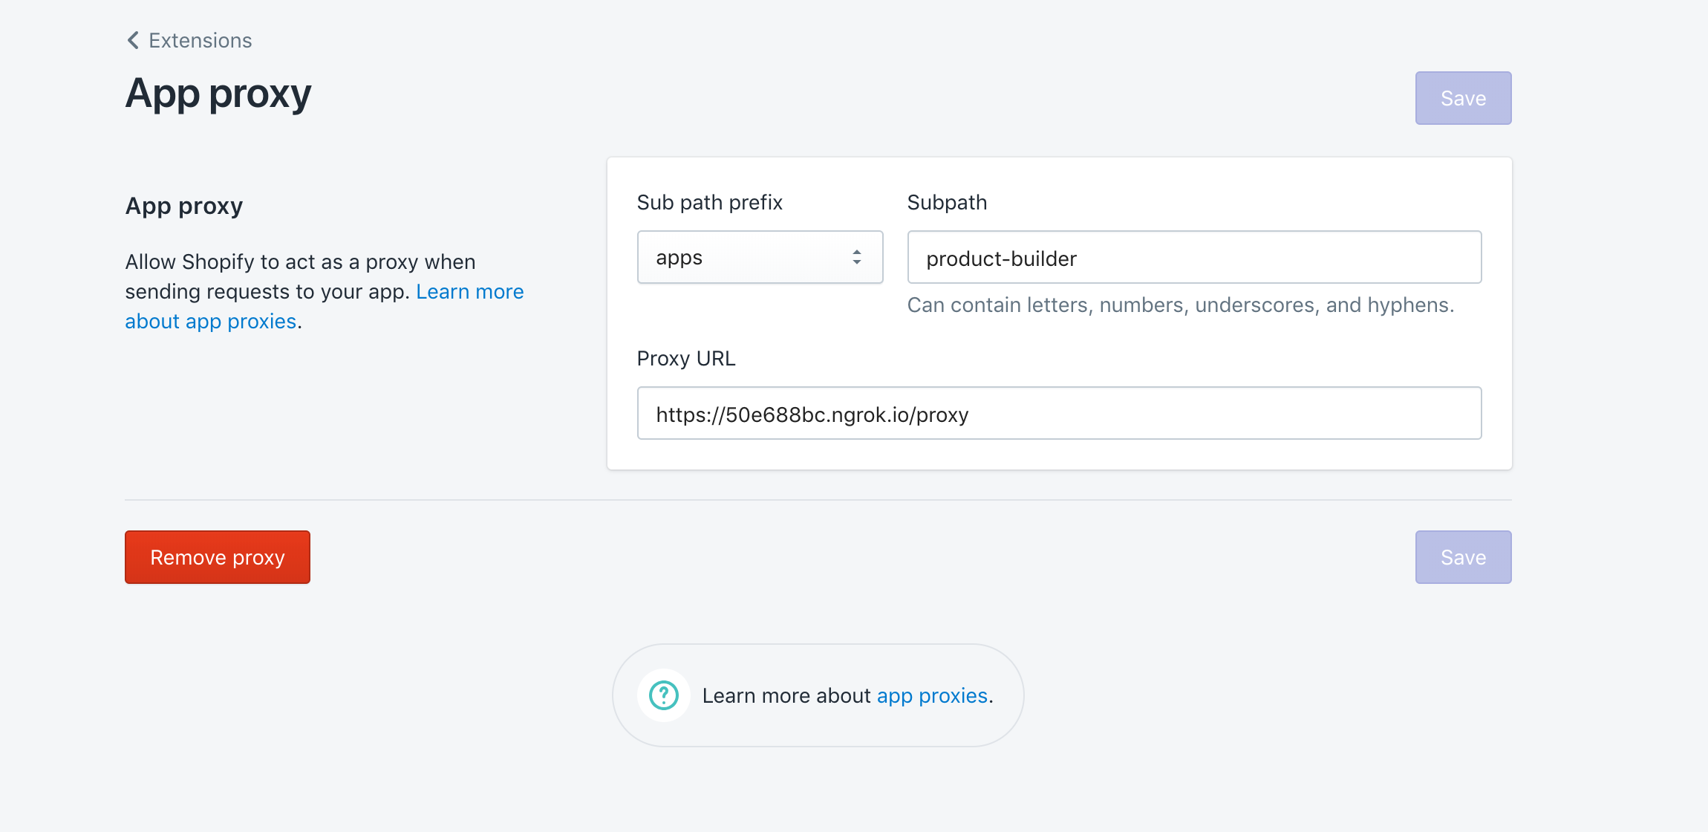Click the 'App proxy' page title
The height and width of the screenshot is (832, 1708).
(x=218, y=94)
